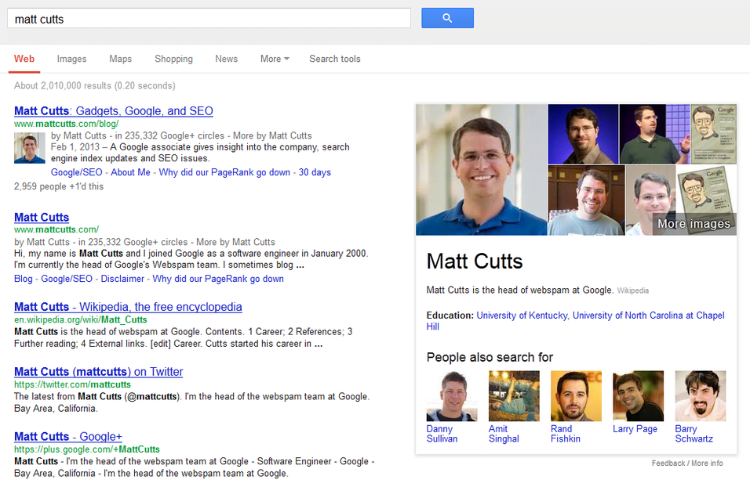Image resolution: width=750 pixels, height=487 pixels.
Task: Click the Matt Cutts portrait in the knowledge panel
Action: pos(481,169)
